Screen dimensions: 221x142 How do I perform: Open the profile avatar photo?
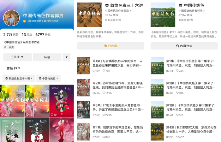pyautogui.click(x=11, y=18)
